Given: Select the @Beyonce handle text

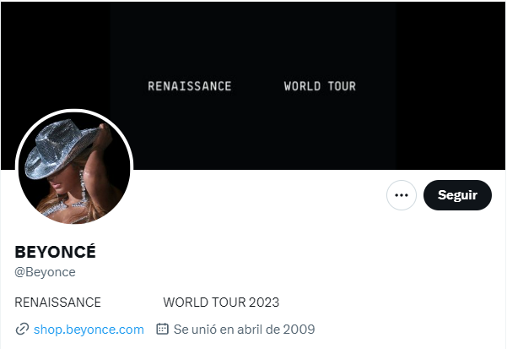Looking at the screenshot, I should pyautogui.click(x=46, y=272).
